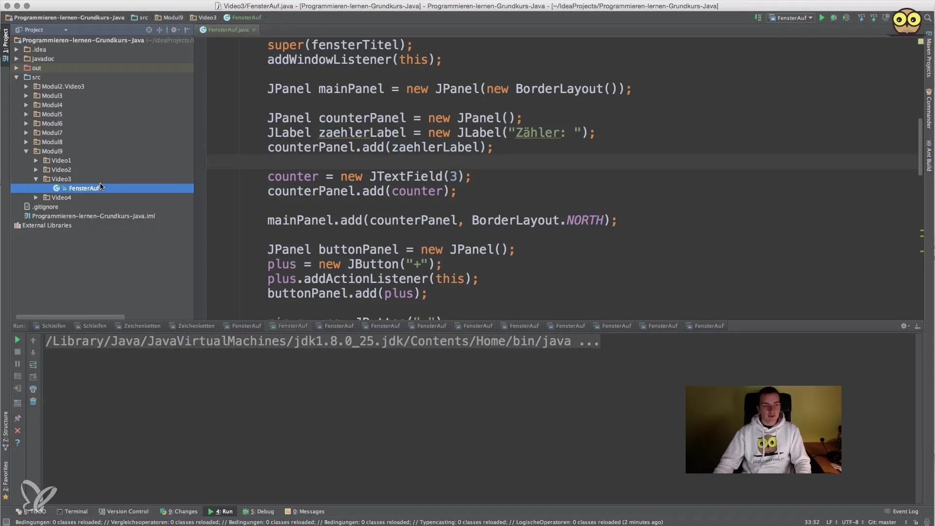Toggle Maven Projects tool window
The height and width of the screenshot is (526, 935).
(929, 54)
